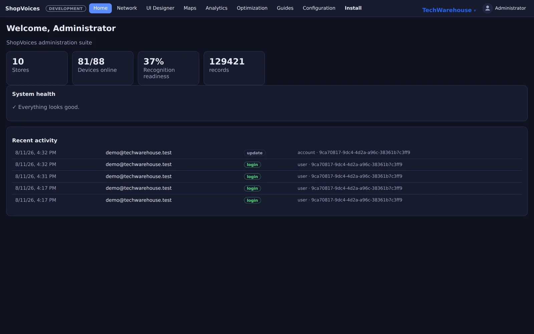Screen dimensions: 534x334
Task: Open the Configuration page
Action: 319,8
